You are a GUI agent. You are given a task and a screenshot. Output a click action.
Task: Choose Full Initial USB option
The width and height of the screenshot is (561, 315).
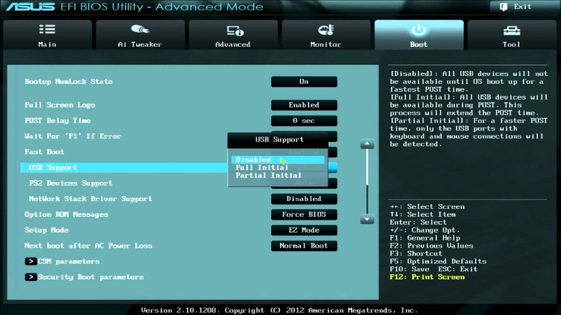click(262, 168)
